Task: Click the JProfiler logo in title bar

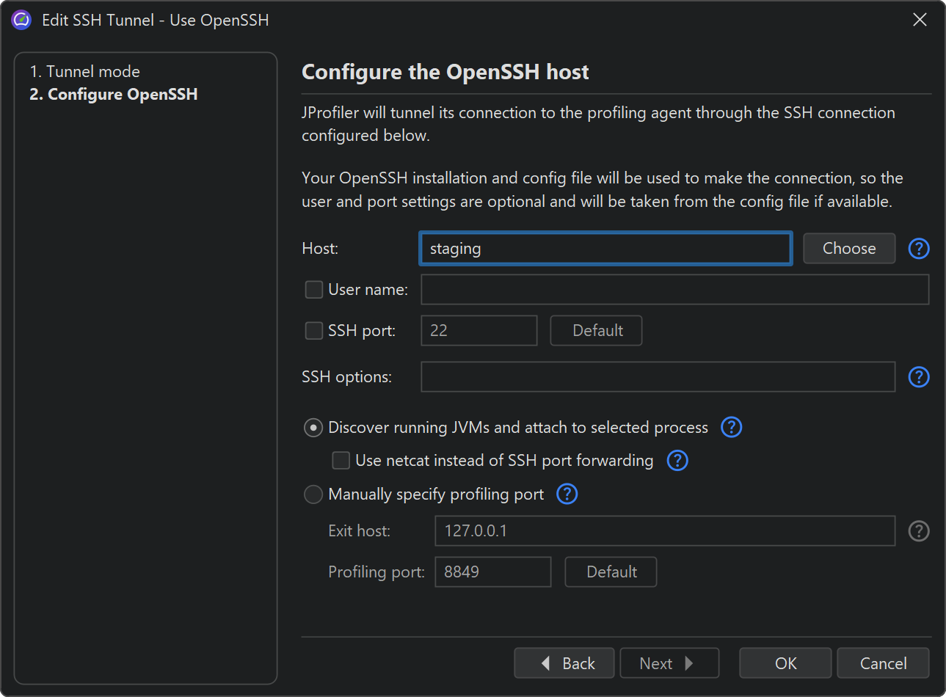Action: (x=22, y=20)
